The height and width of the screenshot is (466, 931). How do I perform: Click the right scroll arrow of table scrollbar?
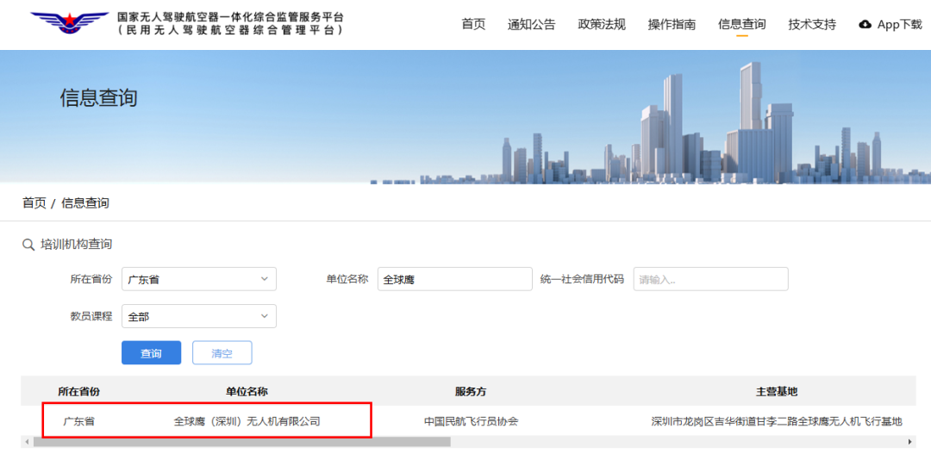[x=909, y=442]
